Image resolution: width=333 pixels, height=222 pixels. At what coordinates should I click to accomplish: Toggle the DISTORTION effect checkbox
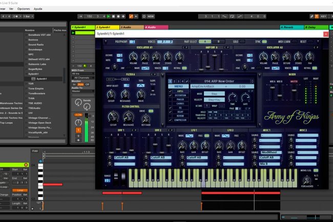[x=170, y=96]
